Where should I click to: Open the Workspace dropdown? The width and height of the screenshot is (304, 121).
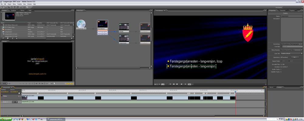pyautogui.click(x=292, y=7)
